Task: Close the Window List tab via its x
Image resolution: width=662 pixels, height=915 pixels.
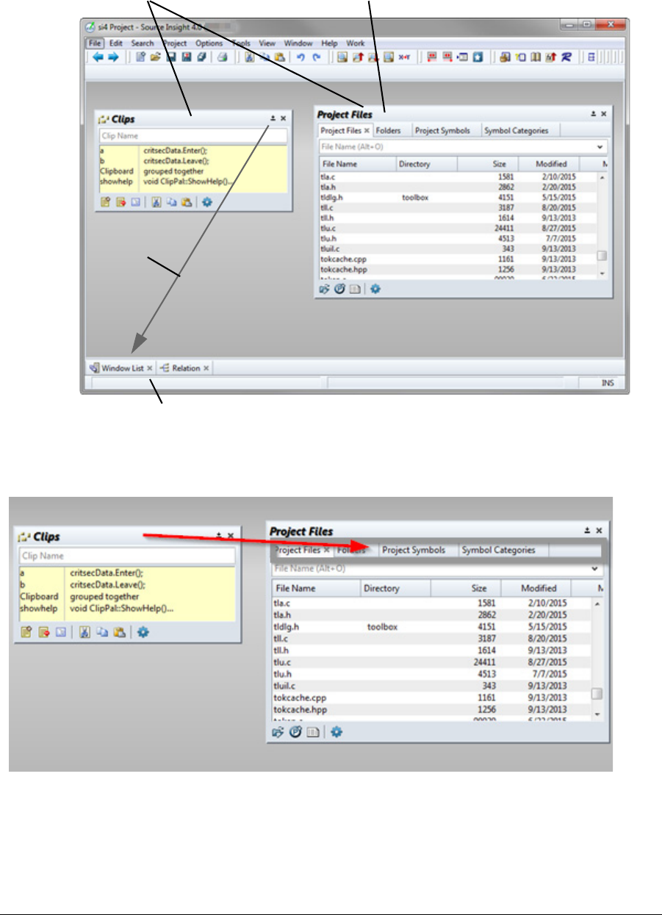Action: [149, 368]
